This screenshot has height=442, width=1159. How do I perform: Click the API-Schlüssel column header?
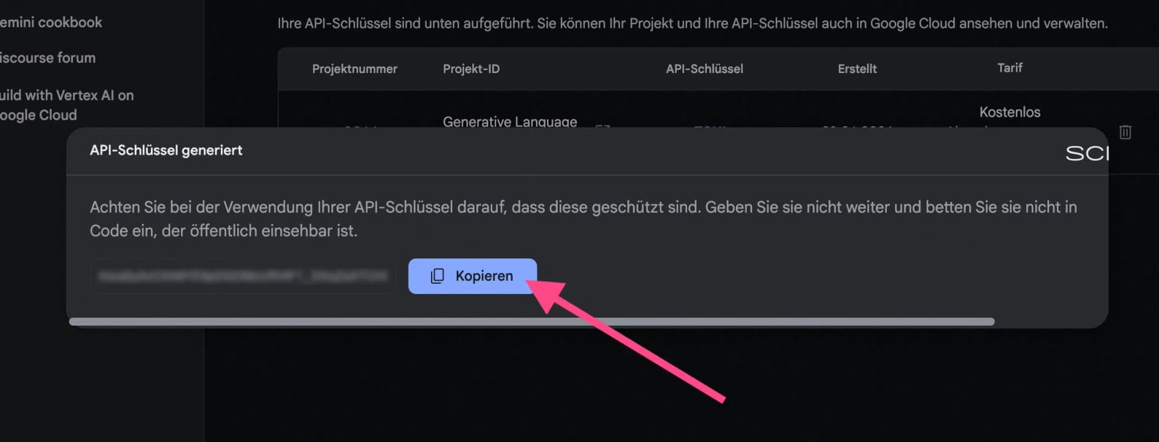point(704,69)
